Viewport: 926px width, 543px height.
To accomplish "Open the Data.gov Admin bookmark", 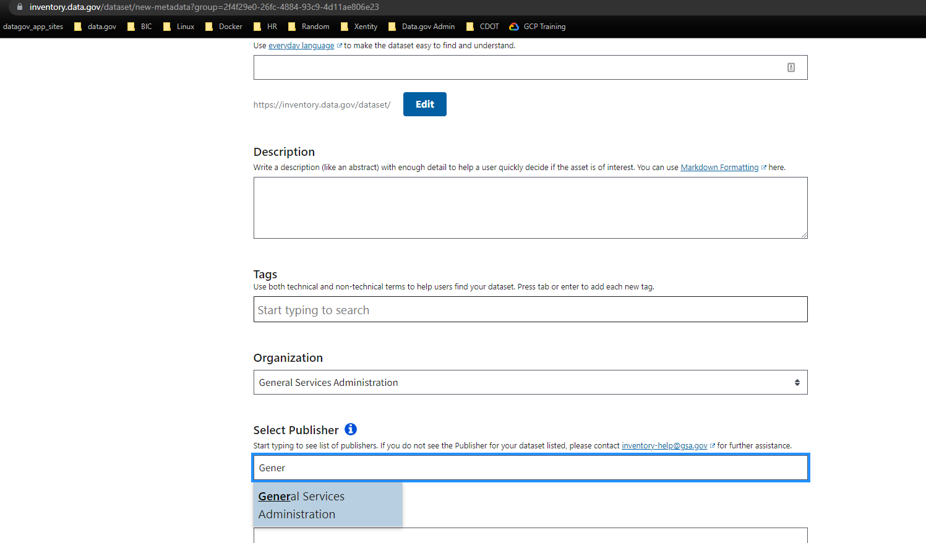I will pyautogui.click(x=427, y=27).
